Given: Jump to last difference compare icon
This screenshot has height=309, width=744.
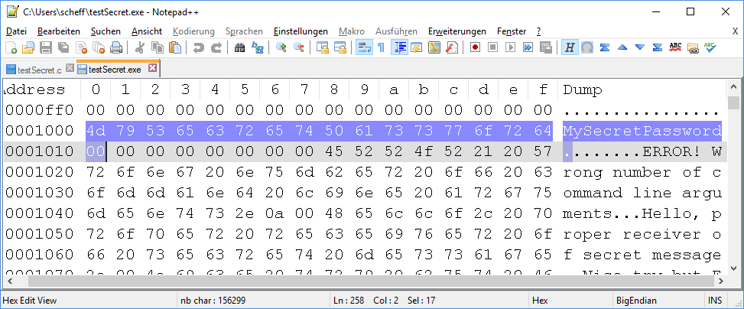Looking at the screenshot, I should [658, 47].
